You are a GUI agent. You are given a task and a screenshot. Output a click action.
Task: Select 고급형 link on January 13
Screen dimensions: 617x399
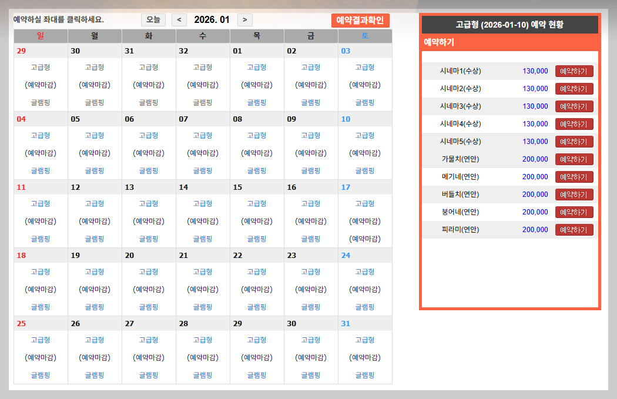149,203
